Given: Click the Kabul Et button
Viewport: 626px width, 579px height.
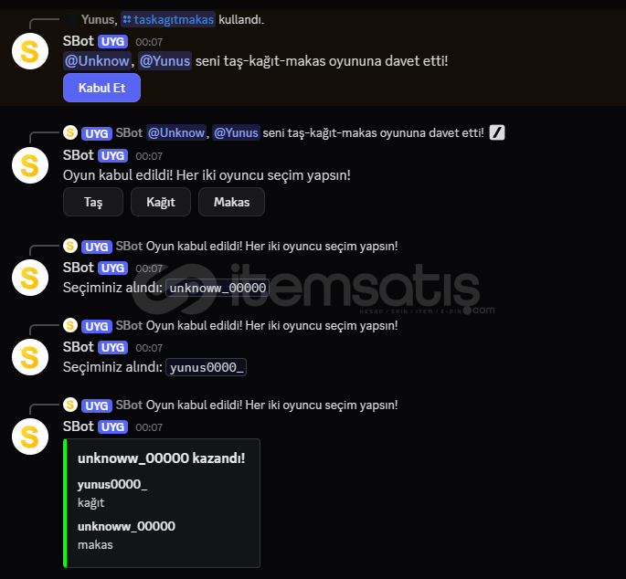Looking at the screenshot, I should 101,88.
